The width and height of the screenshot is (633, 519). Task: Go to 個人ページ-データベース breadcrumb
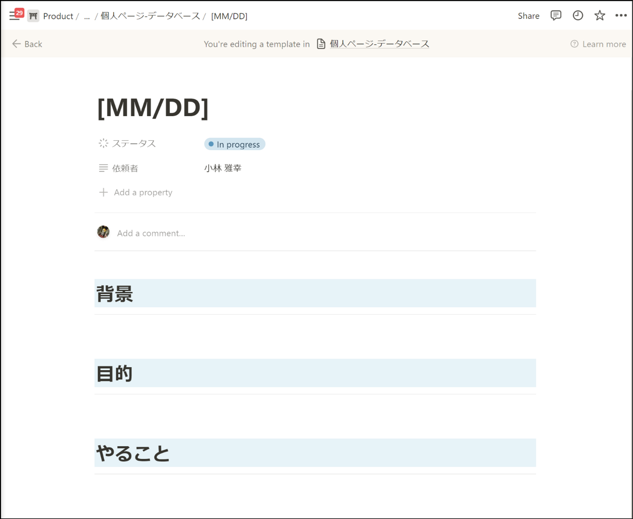[150, 16]
